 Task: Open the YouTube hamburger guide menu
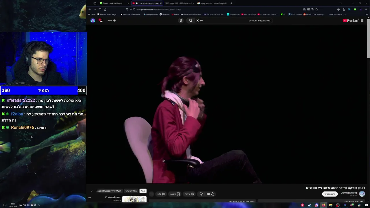pyautogui.click(x=362, y=21)
